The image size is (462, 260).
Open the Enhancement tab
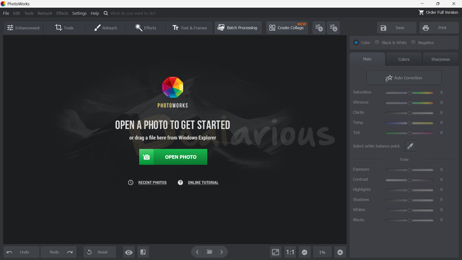(x=23, y=28)
